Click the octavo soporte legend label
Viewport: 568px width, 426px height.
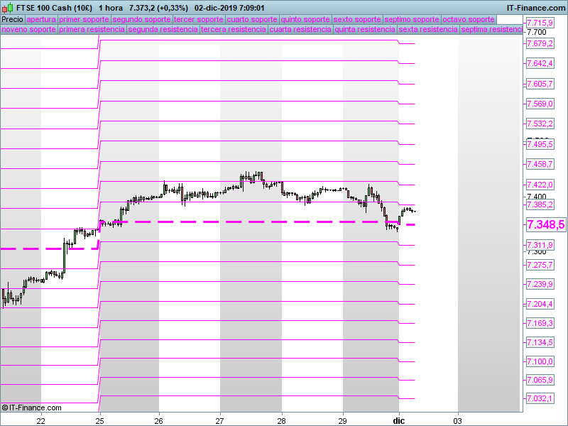coord(469,20)
